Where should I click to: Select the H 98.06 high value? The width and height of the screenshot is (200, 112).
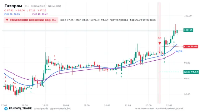coord(20,10)
